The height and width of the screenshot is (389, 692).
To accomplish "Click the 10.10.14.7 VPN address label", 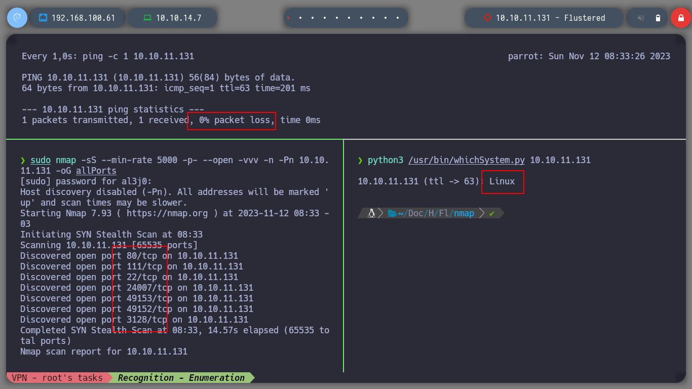I will coord(179,18).
